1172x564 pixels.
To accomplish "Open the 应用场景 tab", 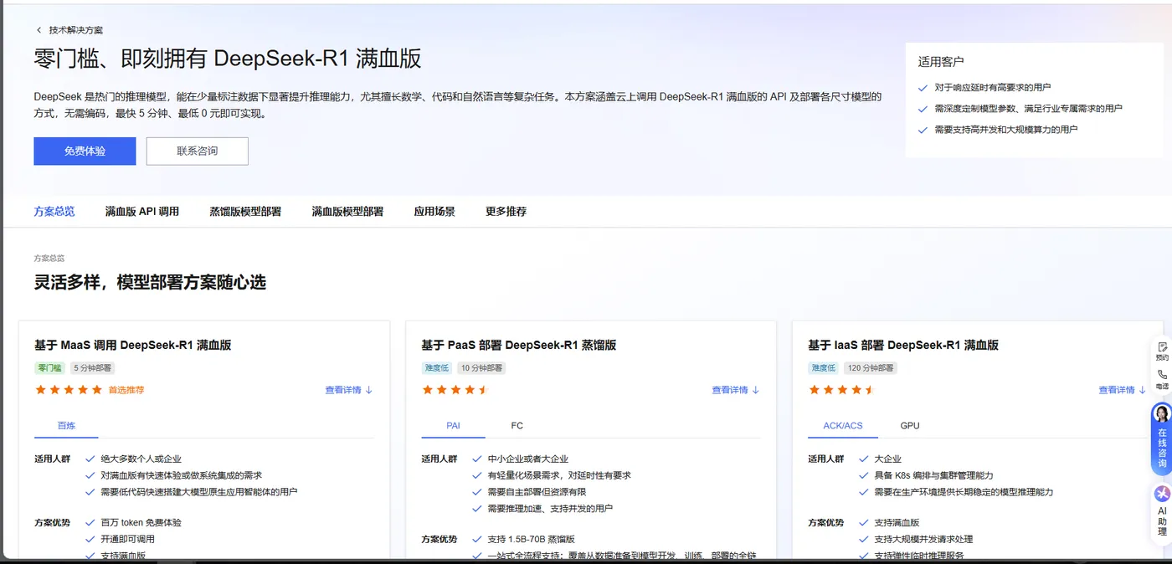I will pos(434,212).
